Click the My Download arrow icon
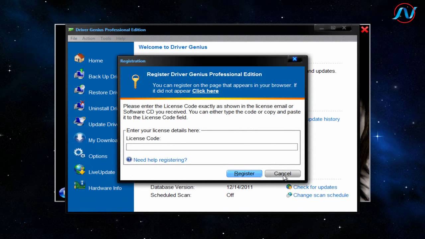This screenshot has height=239, width=425. (79, 138)
